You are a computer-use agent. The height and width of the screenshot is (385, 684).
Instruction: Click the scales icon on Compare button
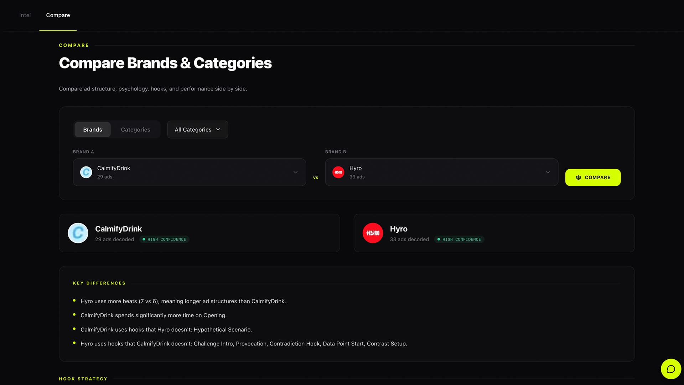pyautogui.click(x=578, y=178)
